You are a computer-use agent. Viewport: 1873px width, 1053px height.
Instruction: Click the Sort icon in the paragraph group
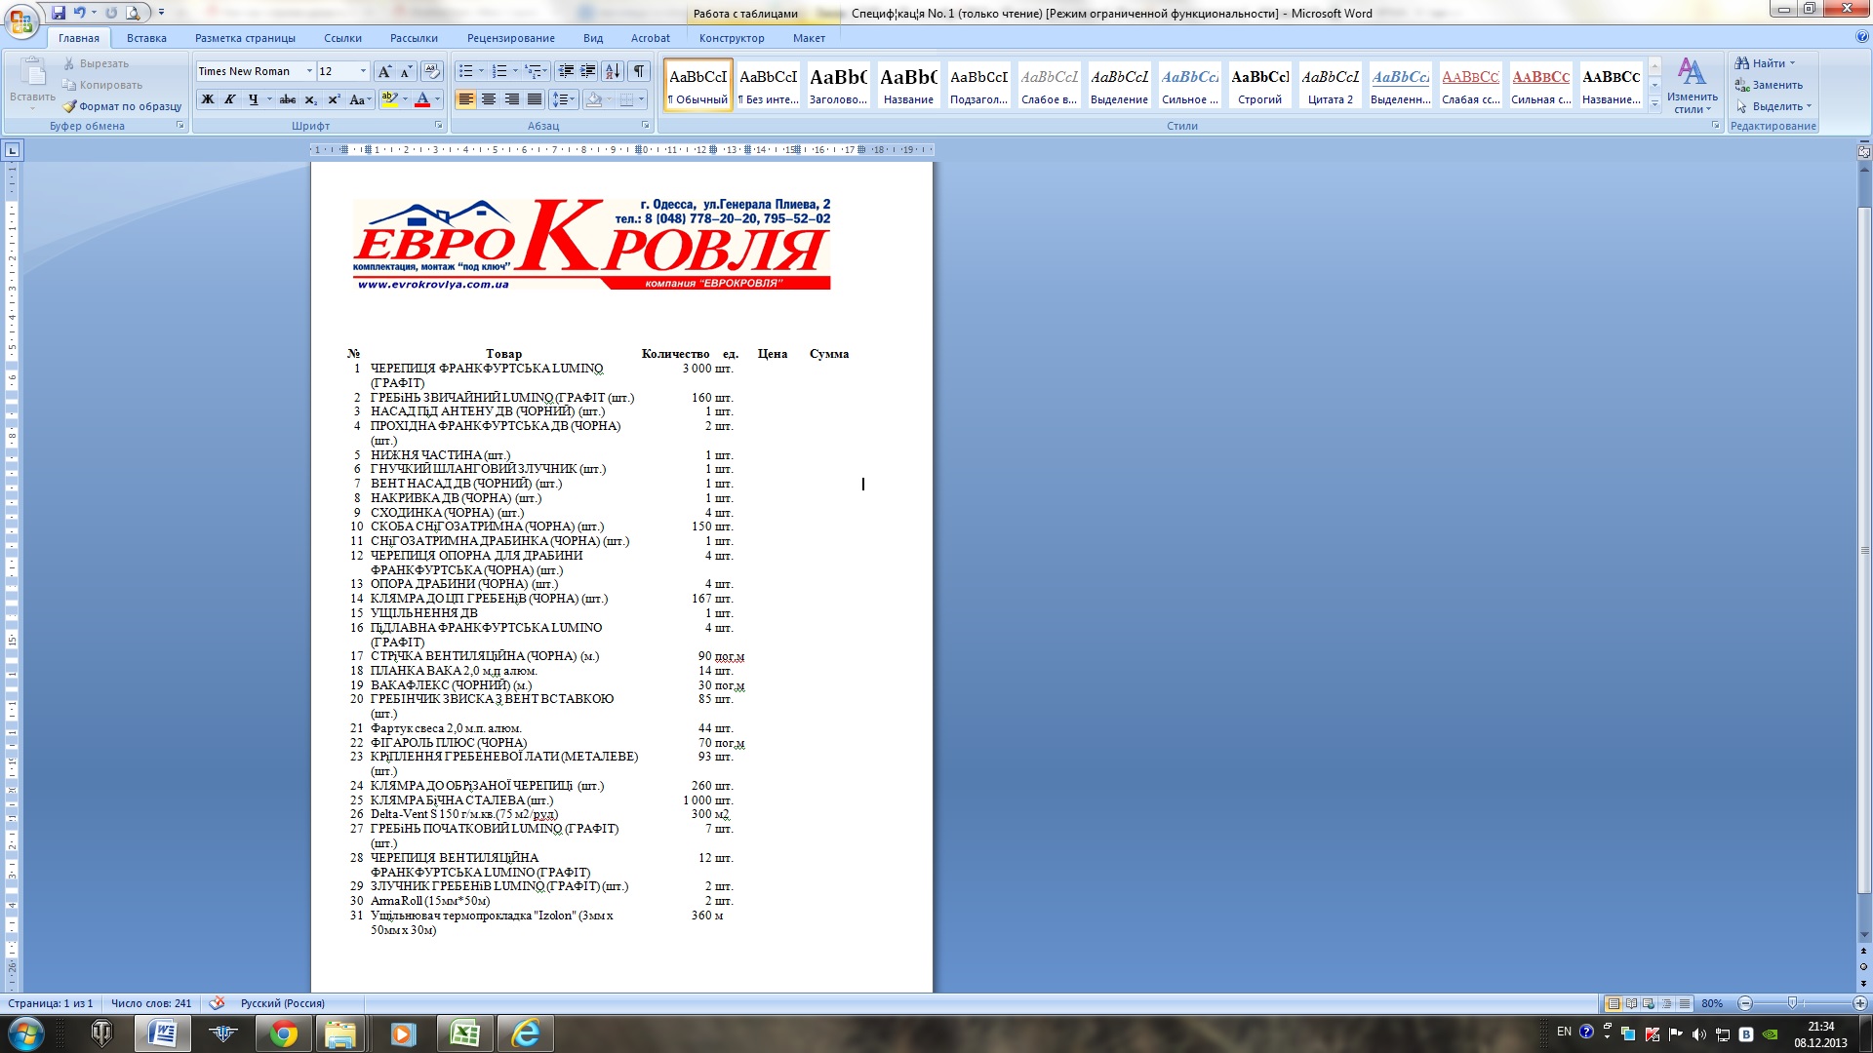(613, 71)
